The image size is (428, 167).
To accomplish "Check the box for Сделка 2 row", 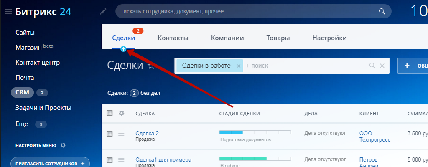I will pos(110,134).
